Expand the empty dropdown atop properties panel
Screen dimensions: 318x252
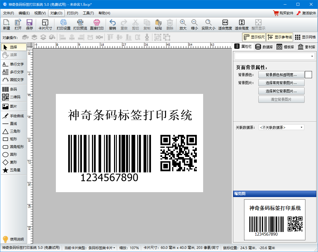(x=275, y=56)
